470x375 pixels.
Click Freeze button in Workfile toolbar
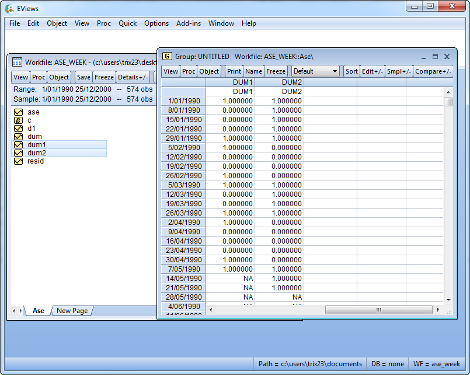(x=104, y=77)
